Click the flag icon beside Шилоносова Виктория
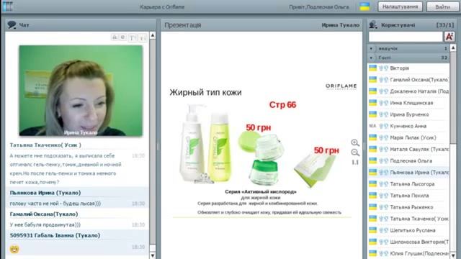461x259 pixels. click(373, 242)
